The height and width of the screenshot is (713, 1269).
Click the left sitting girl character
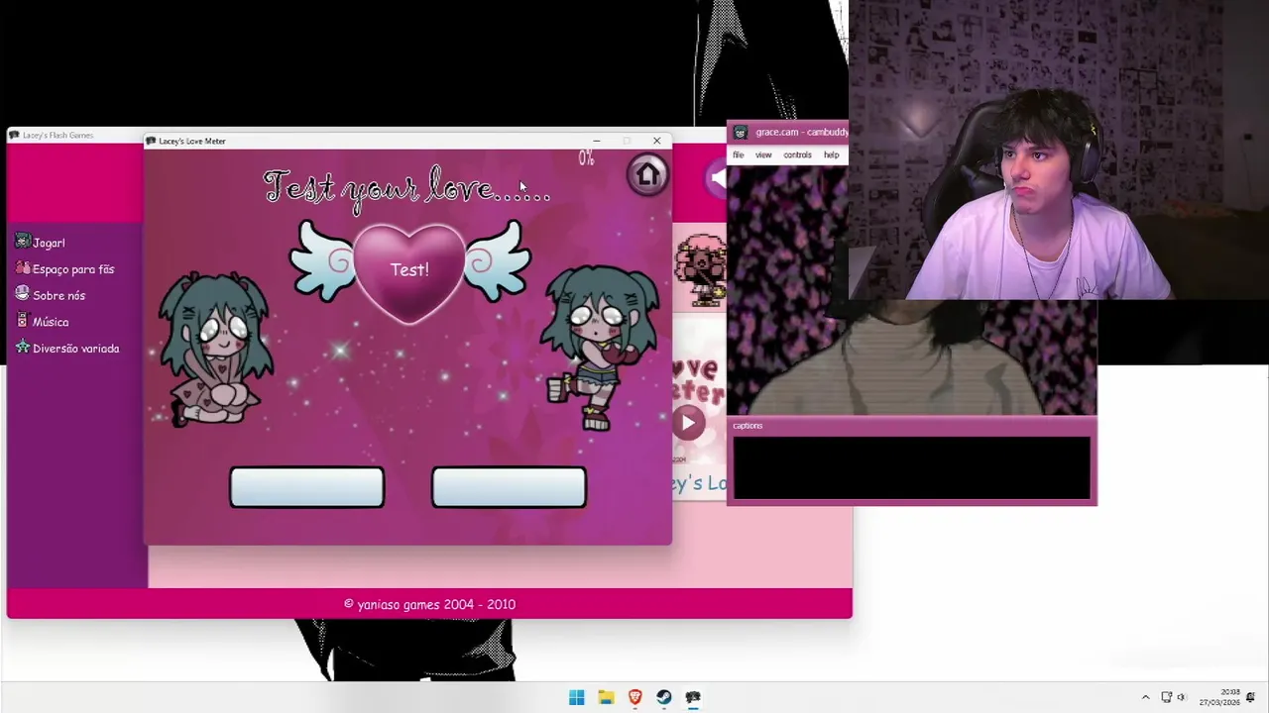click(215, 349)
